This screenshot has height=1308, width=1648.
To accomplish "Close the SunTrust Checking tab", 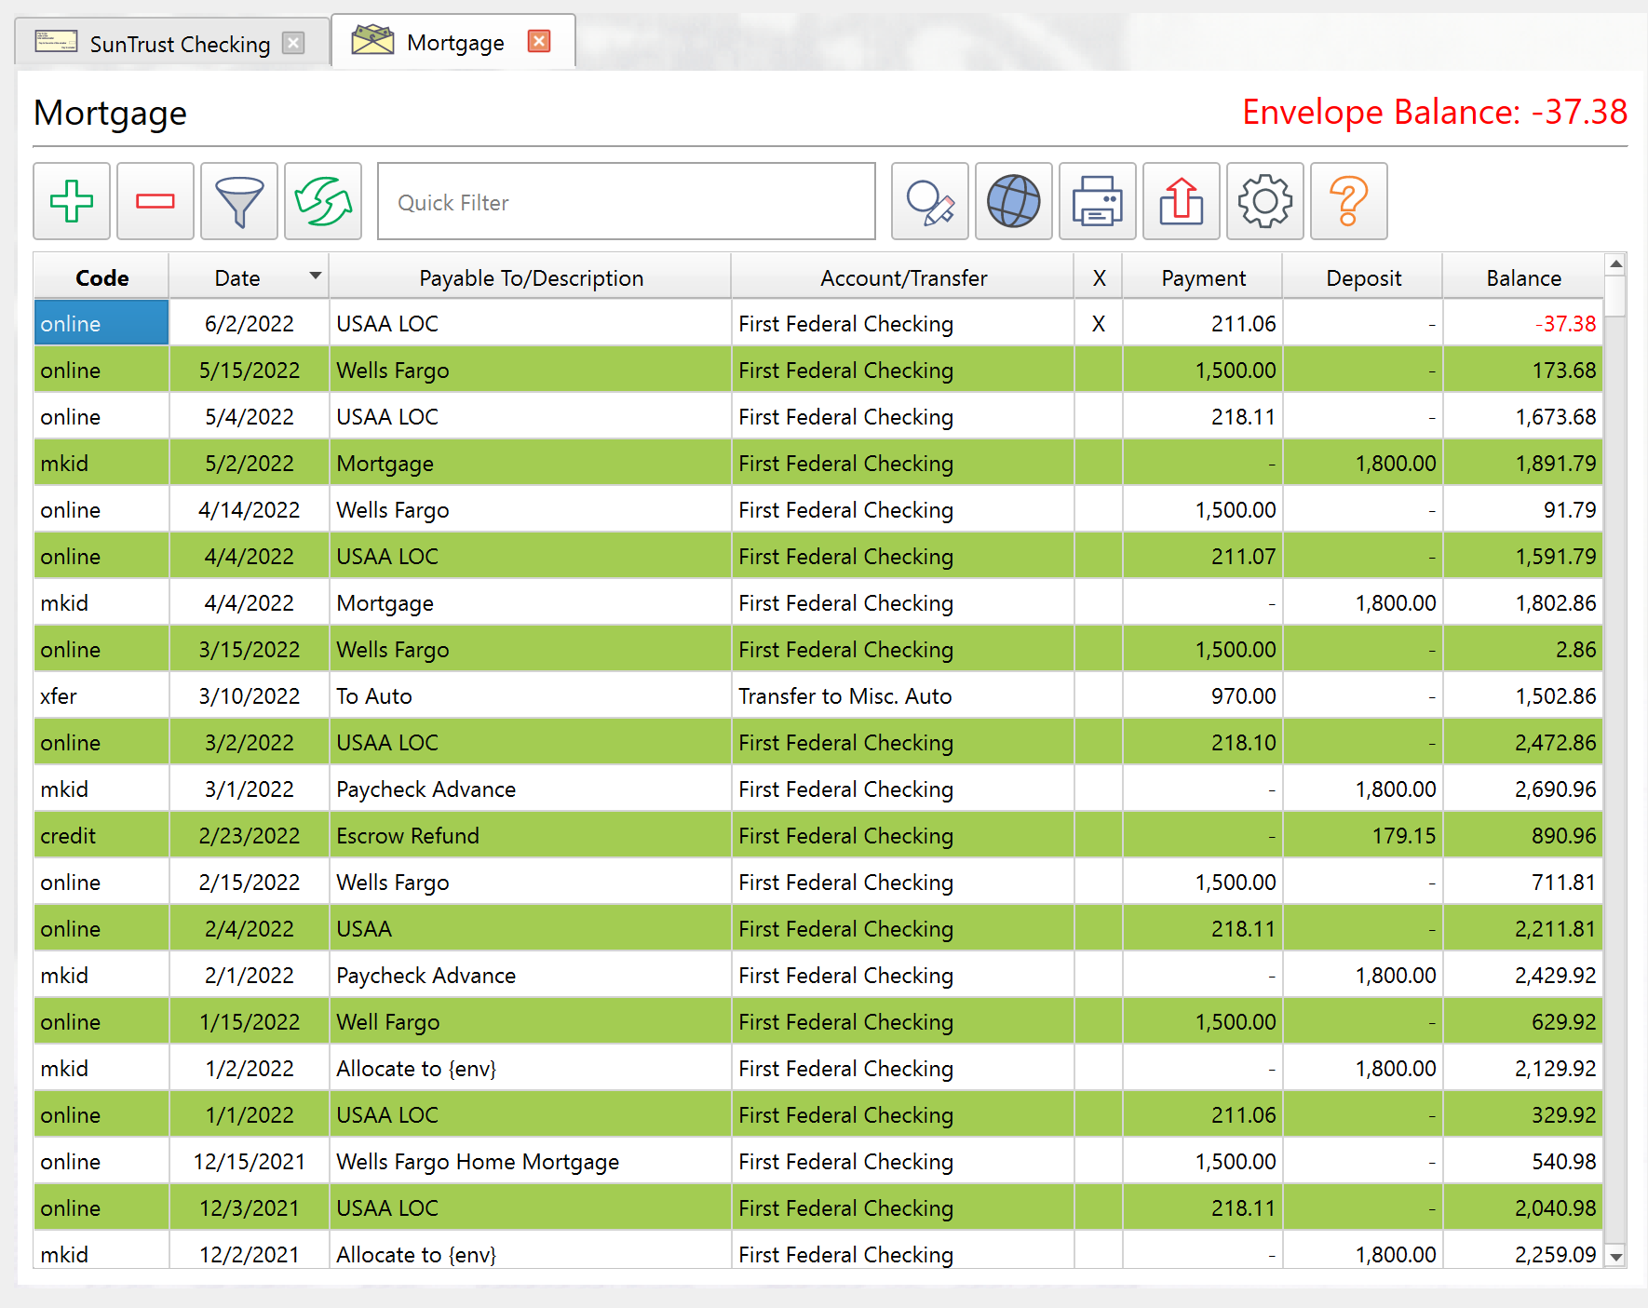I will [293, 43].
